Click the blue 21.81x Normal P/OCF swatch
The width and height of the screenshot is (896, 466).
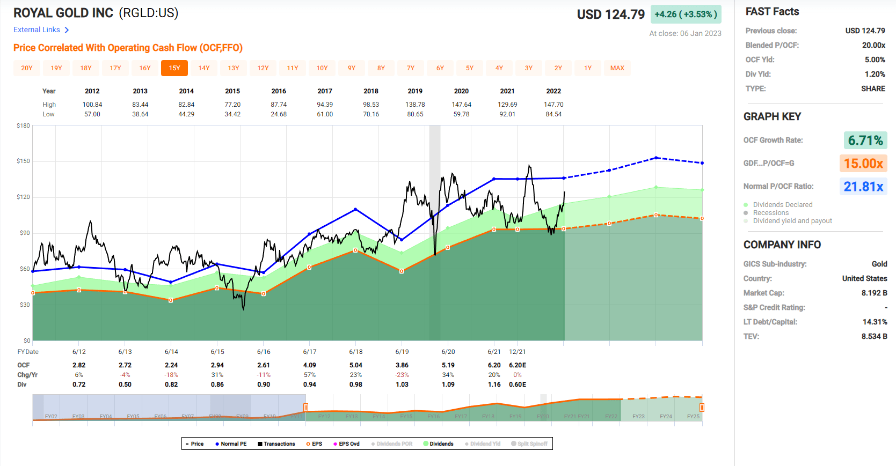click(x=863, y=187)
